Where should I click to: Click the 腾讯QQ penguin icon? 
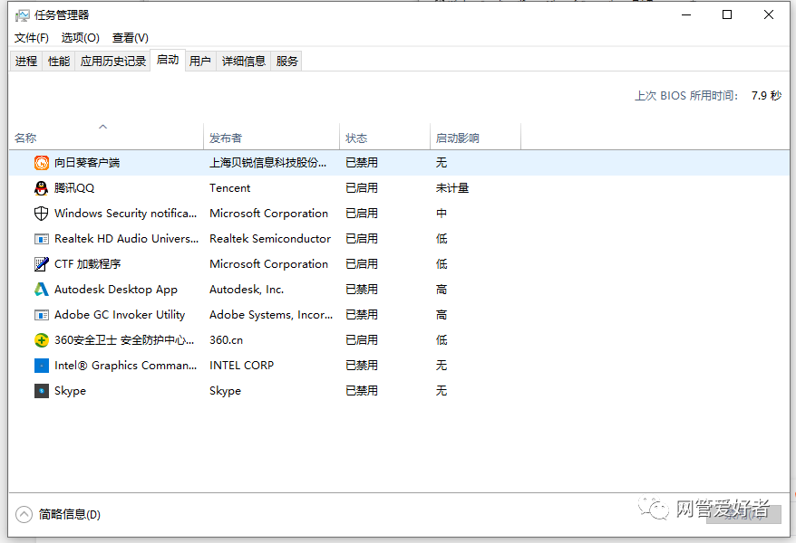pyautogui.click(x=41, y=188)
